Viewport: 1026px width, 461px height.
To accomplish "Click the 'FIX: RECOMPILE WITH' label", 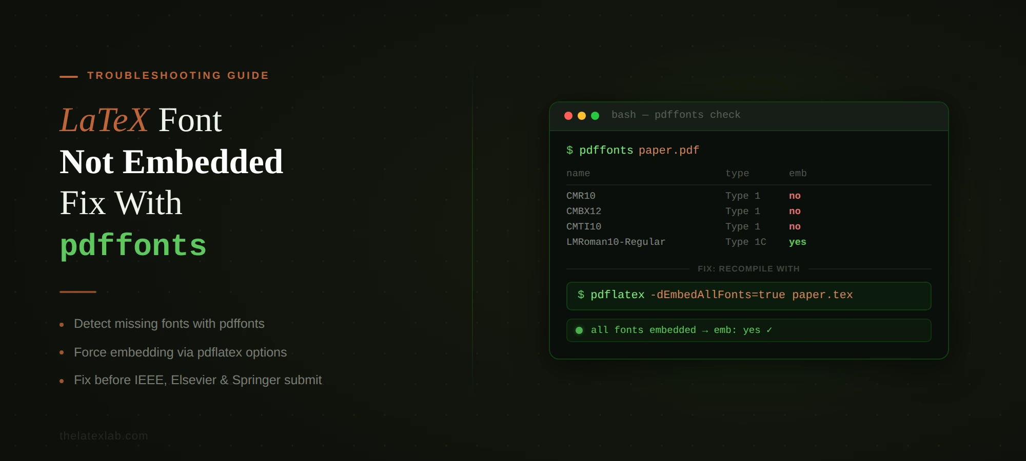I will [x=748, y=269].
